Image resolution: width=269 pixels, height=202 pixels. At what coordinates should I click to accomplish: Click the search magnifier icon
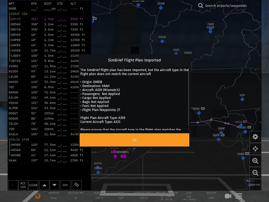point(200,6)
